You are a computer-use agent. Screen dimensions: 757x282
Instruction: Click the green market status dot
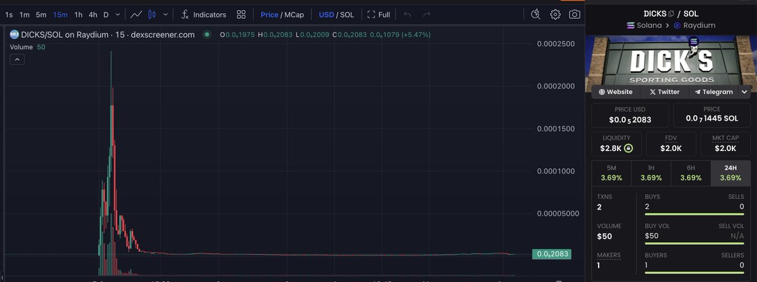tap(206, 35)
